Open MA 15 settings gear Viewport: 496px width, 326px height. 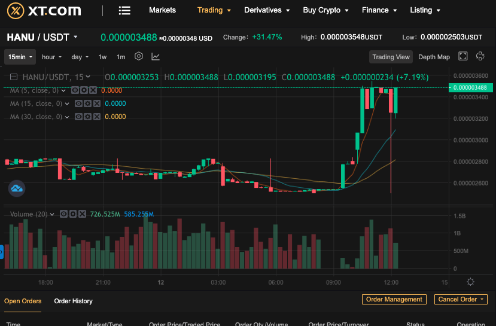(87, 103)
